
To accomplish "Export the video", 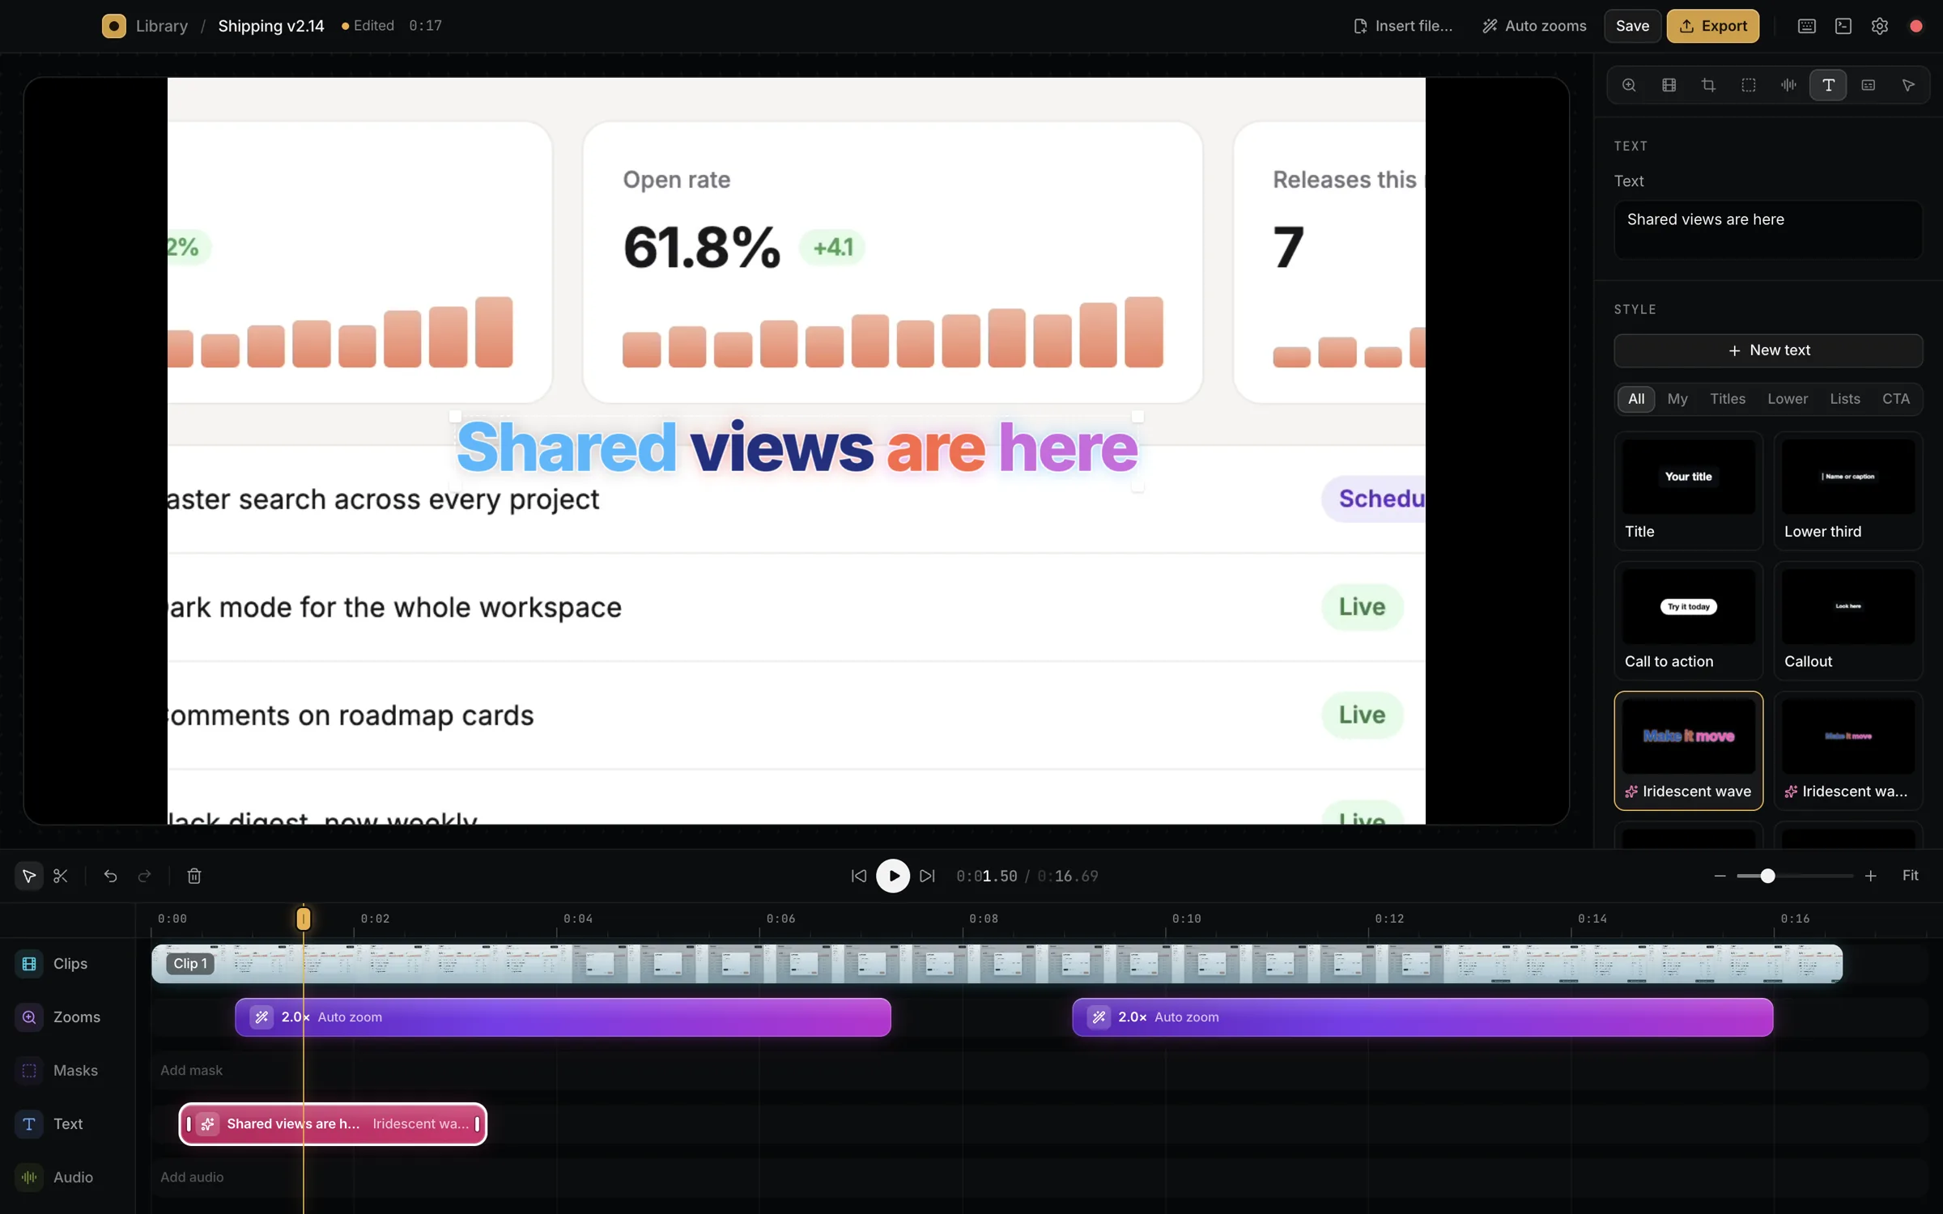I will pyautogui.click(x=1712, y=26).
